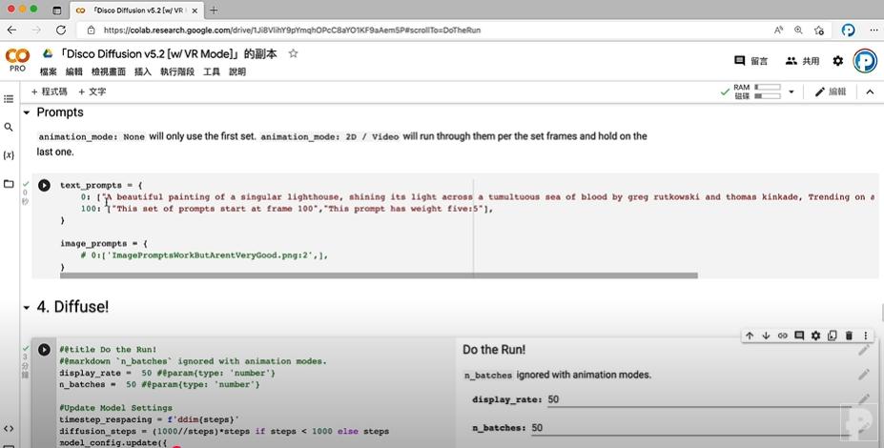Open the browser tab actions menu icon
The height and width of the screenshot is (448, 884).
56,10
